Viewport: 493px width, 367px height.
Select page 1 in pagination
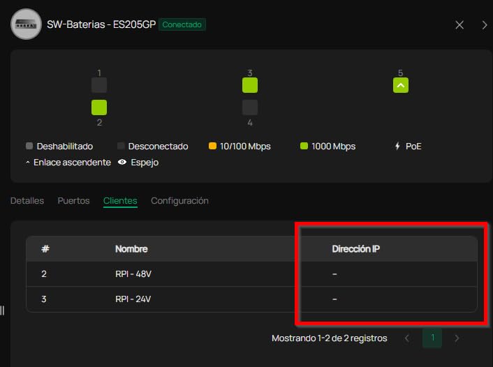click(x=432, y=338)
